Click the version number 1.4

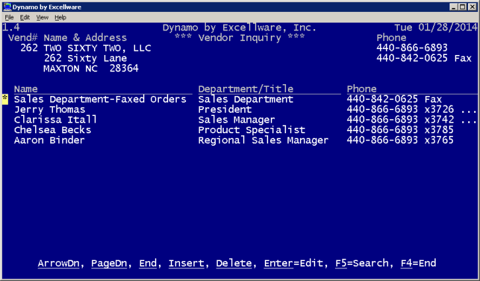click(x=11, y=28)
